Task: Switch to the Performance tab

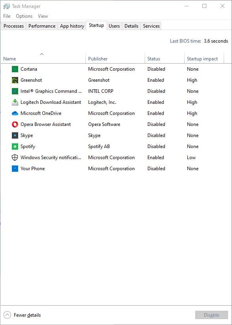Action: [41, 26]
